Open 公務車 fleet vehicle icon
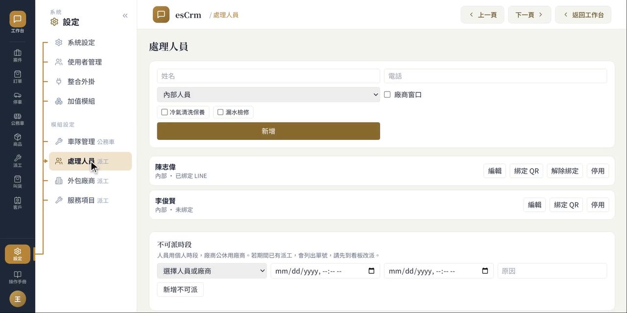This screenshot has width=627, height=313. pyautogui.click(x=18, y=119)
